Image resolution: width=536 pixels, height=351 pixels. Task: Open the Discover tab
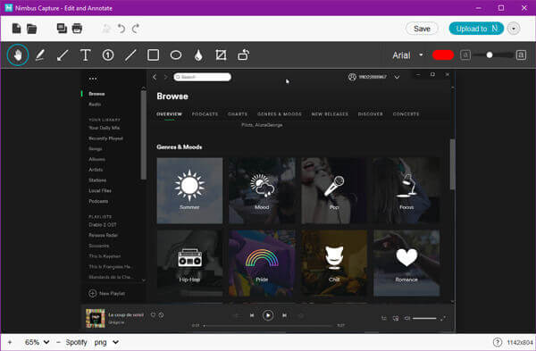point(370,113)
